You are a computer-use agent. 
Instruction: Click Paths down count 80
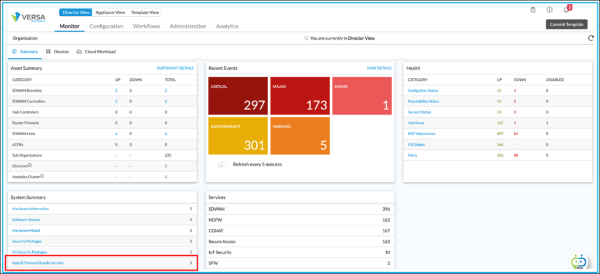[516, 155]
